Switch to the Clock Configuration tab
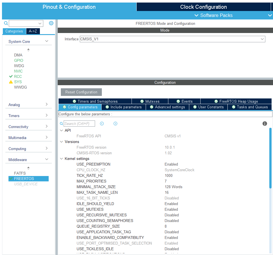The width and height of the screenshot is (273, 255). click(x=203, y=7)
